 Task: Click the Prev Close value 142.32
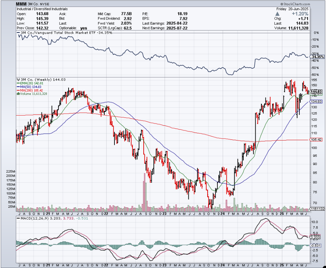tap(42, 28)
